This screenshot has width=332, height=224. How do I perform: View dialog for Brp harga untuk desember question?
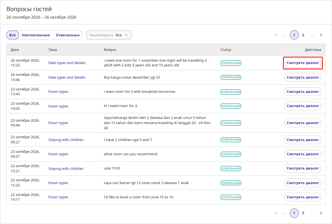coord(303,77)
